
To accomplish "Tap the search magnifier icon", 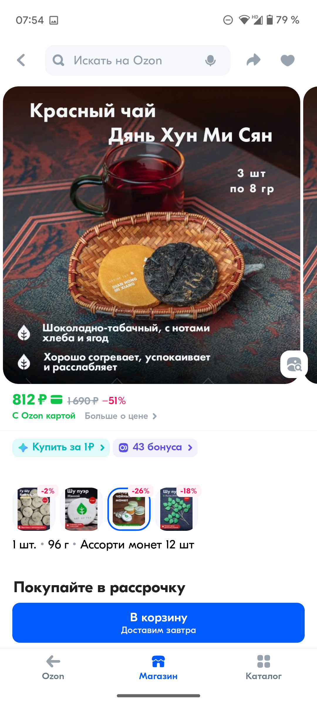I will [58, 61].
